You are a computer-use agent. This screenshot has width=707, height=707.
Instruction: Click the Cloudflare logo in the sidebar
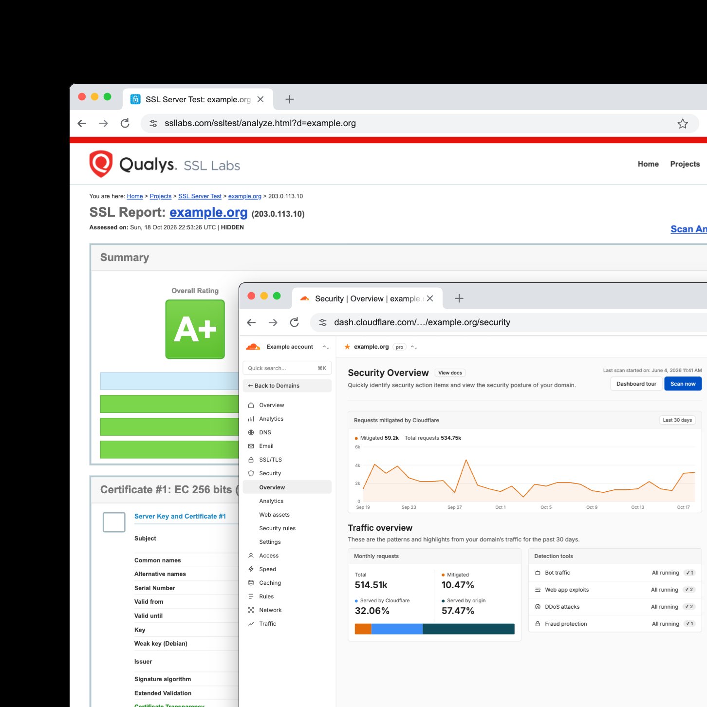253,347
